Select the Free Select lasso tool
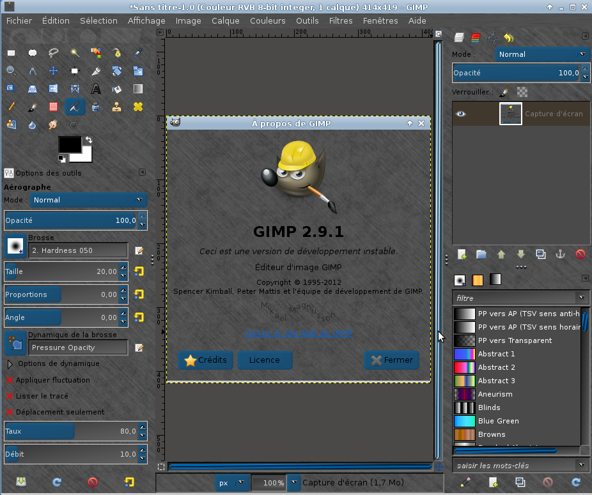Screen dimensions: 592x495 tap(54, 53)
